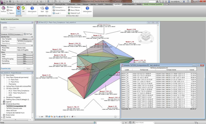Image resolution: width=206 pixels, height=124 pixels.
Task: Click the visual style icon in view control bar
Action: [x=49, y=117]
